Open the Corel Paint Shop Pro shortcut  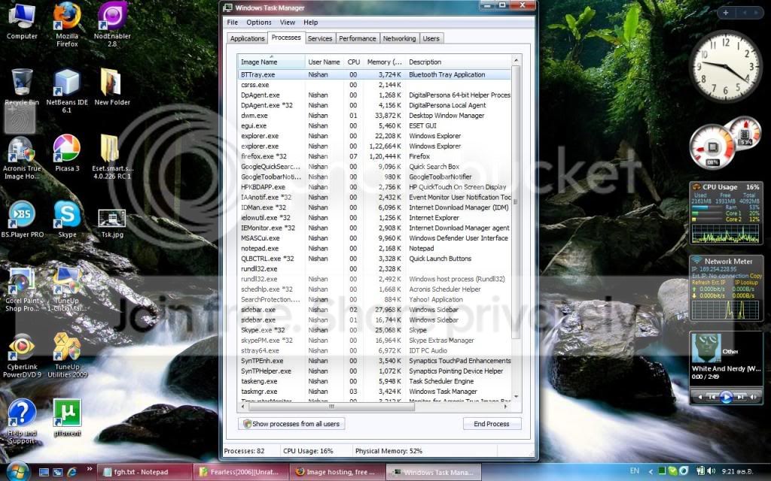tap(22, 289)
